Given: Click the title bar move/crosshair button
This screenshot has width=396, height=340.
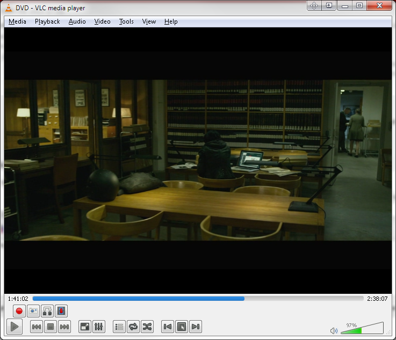Looking at the screenshot, I should coord(314,5).
